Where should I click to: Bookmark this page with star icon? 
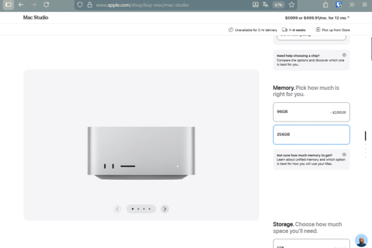tap(291, 4)
